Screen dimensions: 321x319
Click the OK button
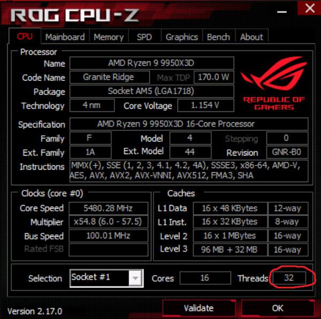(278, 308)
